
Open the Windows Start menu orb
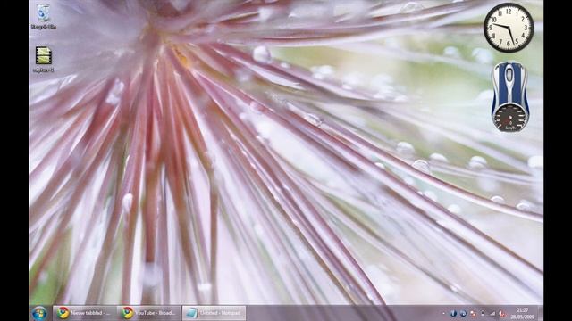point(39,313)
